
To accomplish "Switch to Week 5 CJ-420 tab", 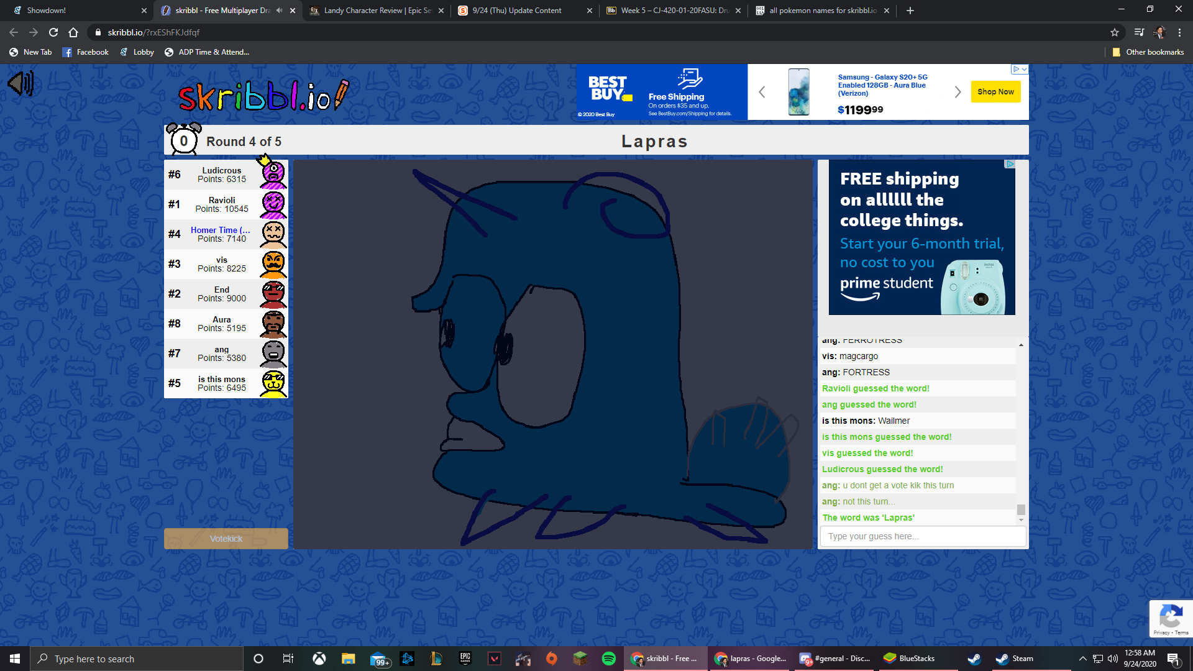I will pyautogui.click(x=673, y=11).
